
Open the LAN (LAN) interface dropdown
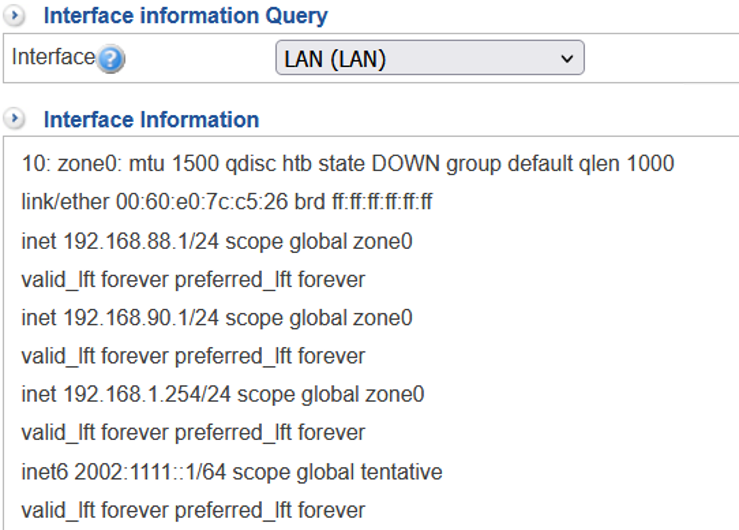430,58
